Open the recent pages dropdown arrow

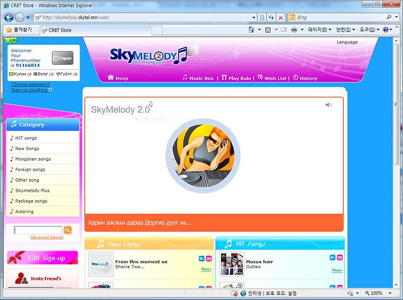point(28,17)
